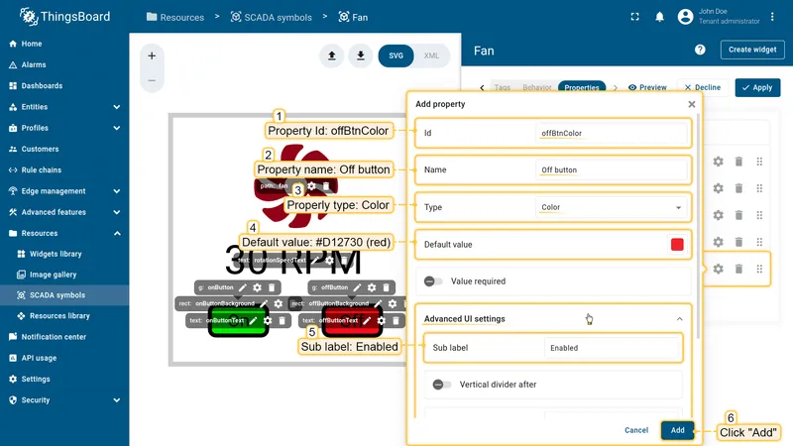Expand the Advanced features sidebar menu
Viewport: 793px width, 446px height.
pyautogui.click(x=117, y=212)
